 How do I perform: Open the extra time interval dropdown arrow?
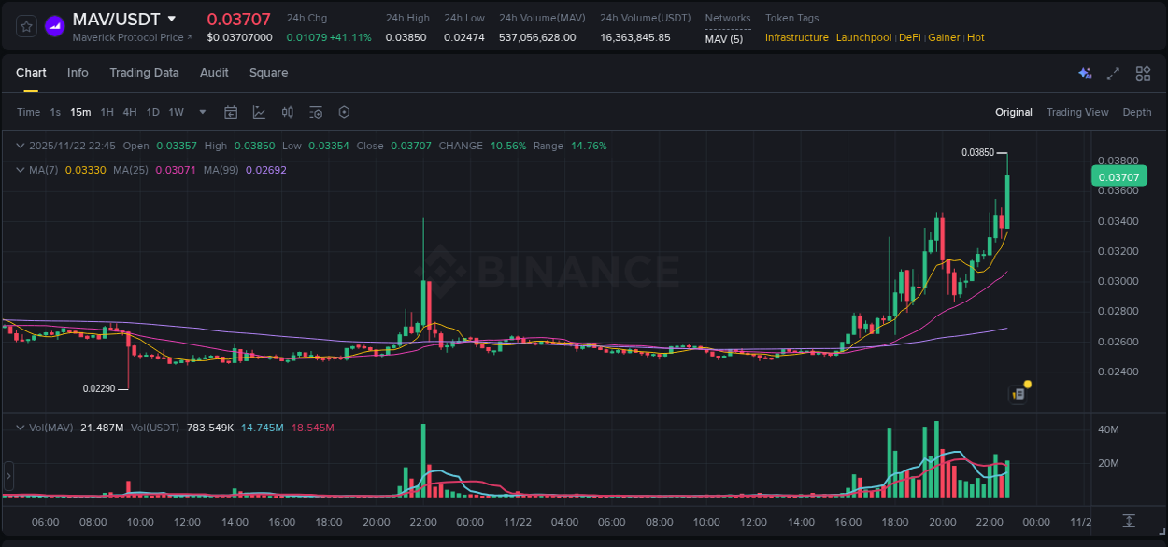coord(201,112)
